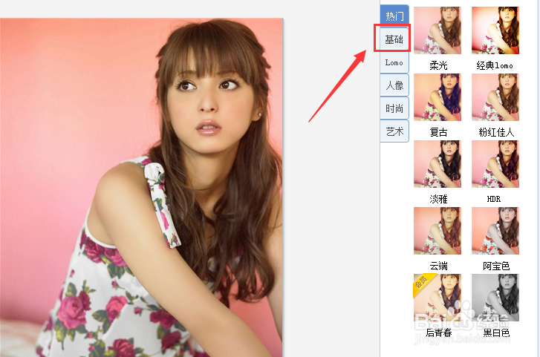Choose the 黑白色 grayscale filter thumbnail
Screen dimensions: 540x357
point(495,298)
